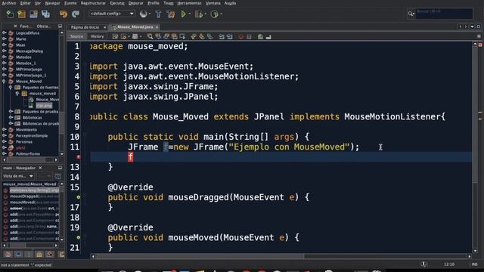
Task: Expand the Bibliotecas node
Action: click(x=11, y=118)
